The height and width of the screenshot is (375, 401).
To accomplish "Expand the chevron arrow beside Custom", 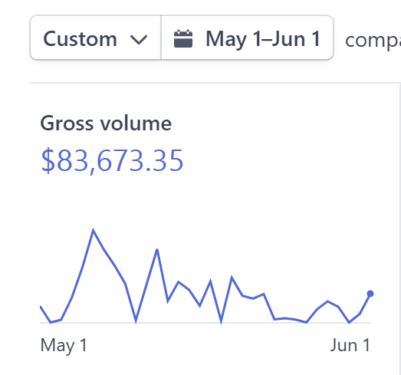I will coord(139,40).
